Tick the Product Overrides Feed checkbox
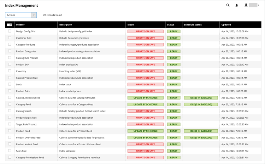This screenshot has height=164, width=265. point(10,137)
